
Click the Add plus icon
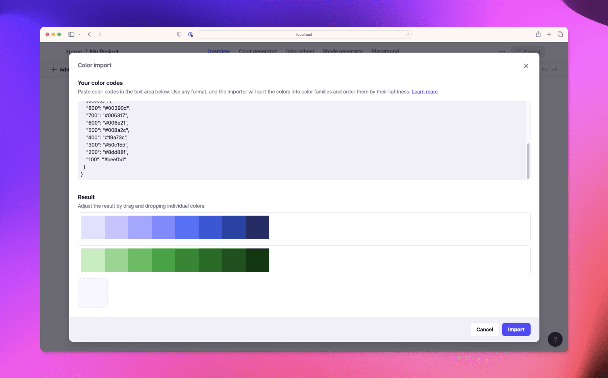point(54,69)
